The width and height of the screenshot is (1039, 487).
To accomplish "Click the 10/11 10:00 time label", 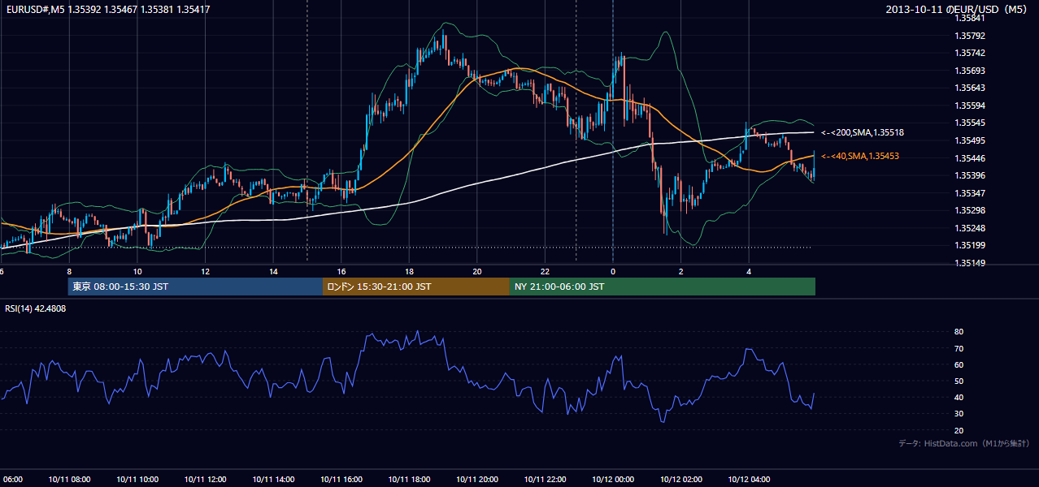I will (x=137, y=480).
